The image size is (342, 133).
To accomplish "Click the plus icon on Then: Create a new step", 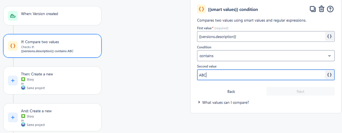I will (13, 81).
